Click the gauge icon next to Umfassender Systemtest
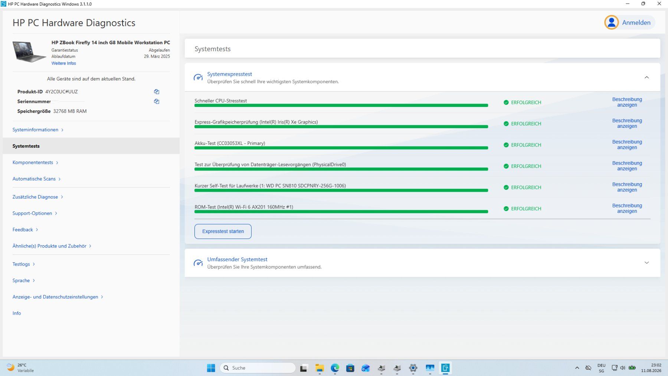Image resolution: width=668 pixels, height=376 pixels. [198, 263]
